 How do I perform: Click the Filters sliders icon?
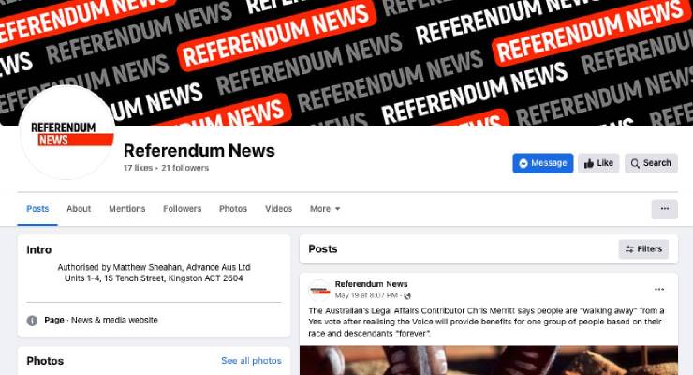click(629, 249)
